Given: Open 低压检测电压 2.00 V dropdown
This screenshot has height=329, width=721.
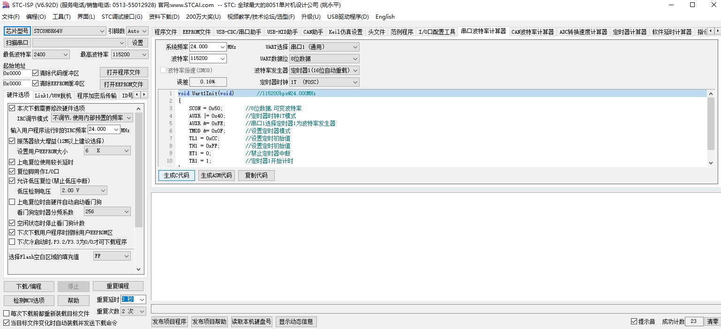Looking at the screenshot, I should [x=84, y=190].
